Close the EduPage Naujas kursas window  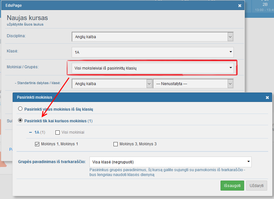(240, 6)
